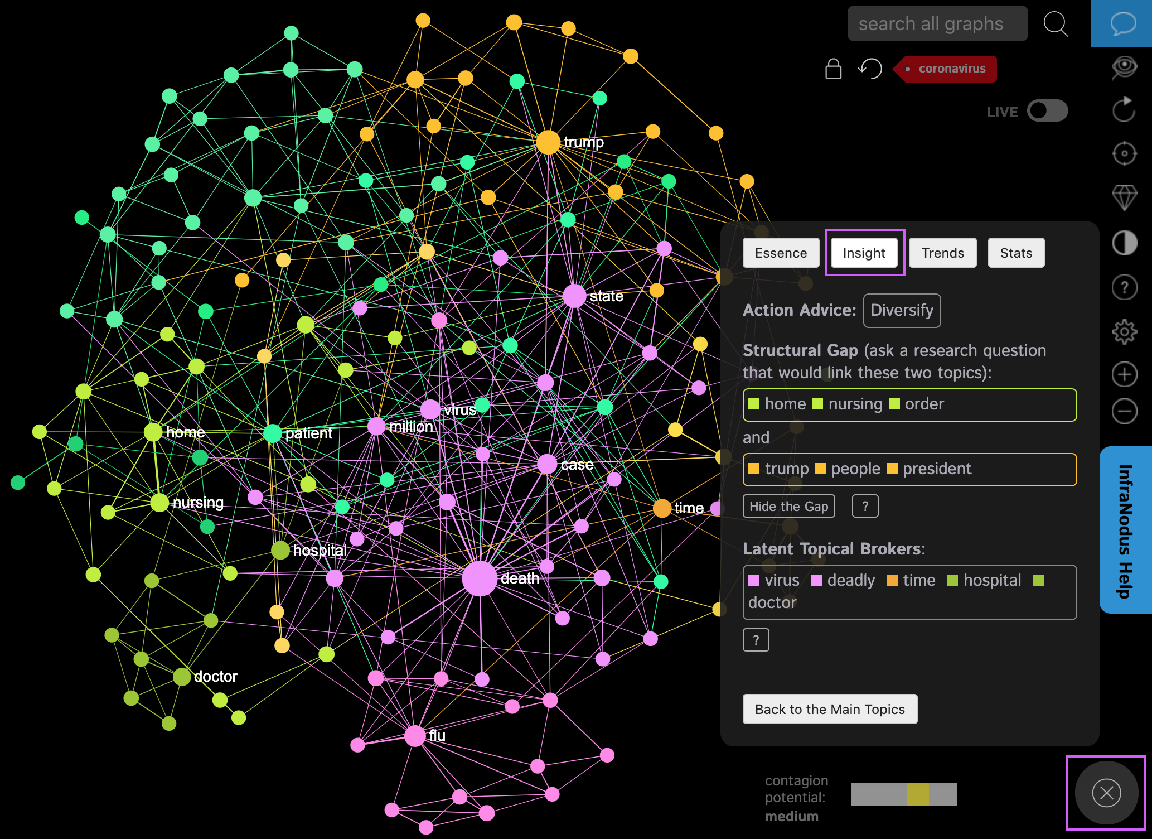Click the hospital node in graph

[280, 550]
